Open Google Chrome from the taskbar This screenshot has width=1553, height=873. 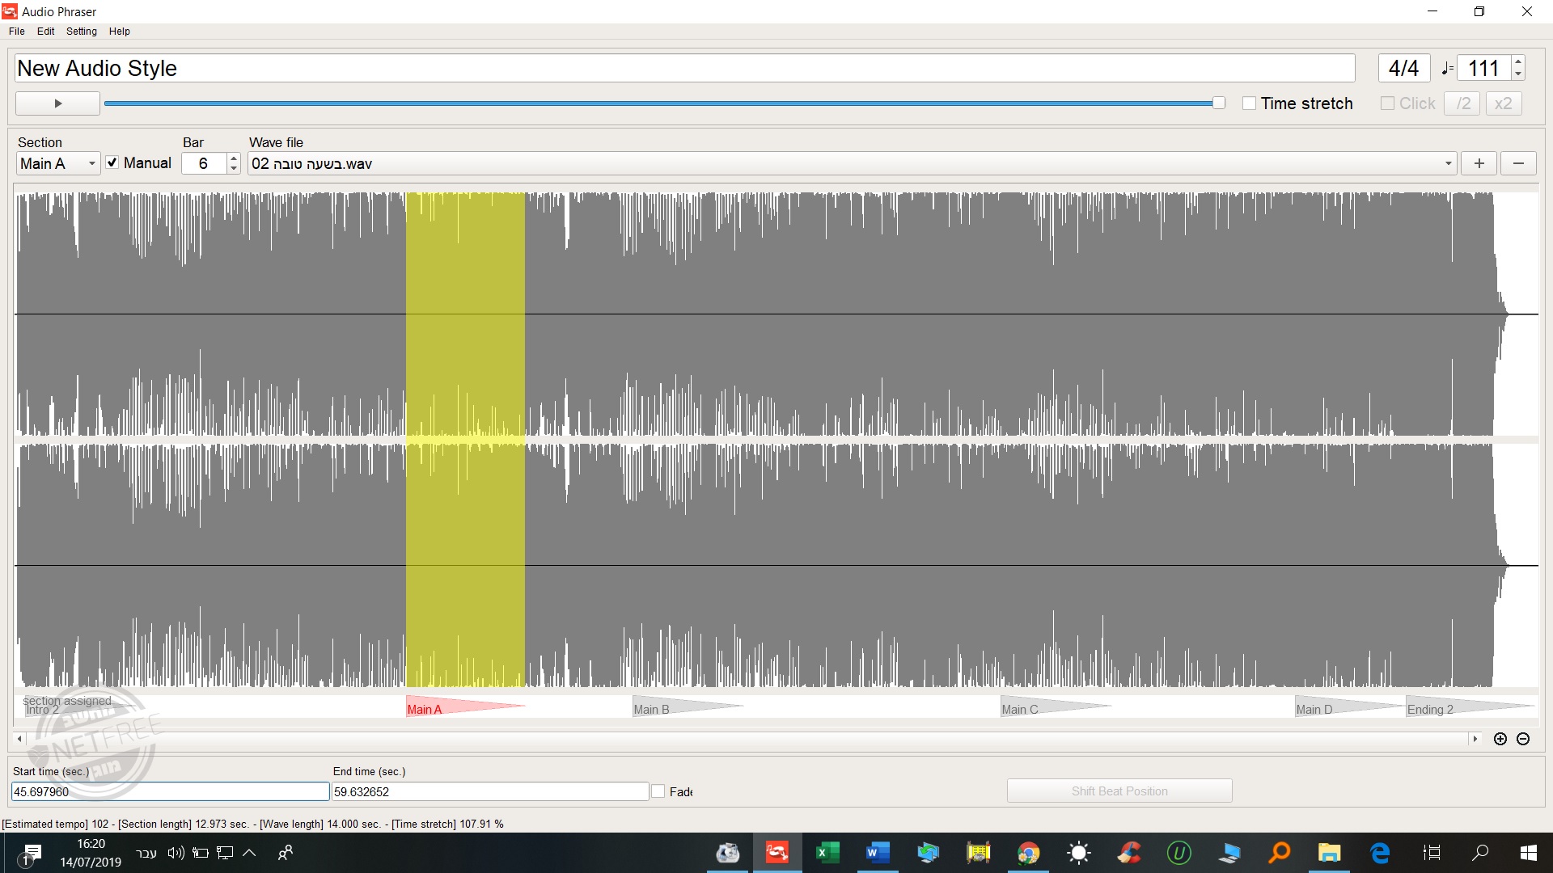click(1027, 852)
